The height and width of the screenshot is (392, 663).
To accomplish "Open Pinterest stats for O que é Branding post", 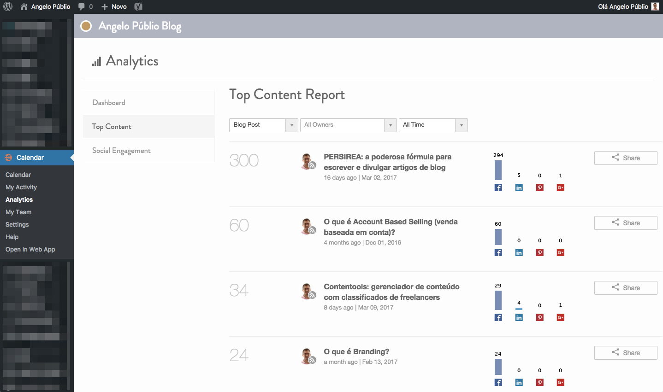I will (x=539, y=382).
